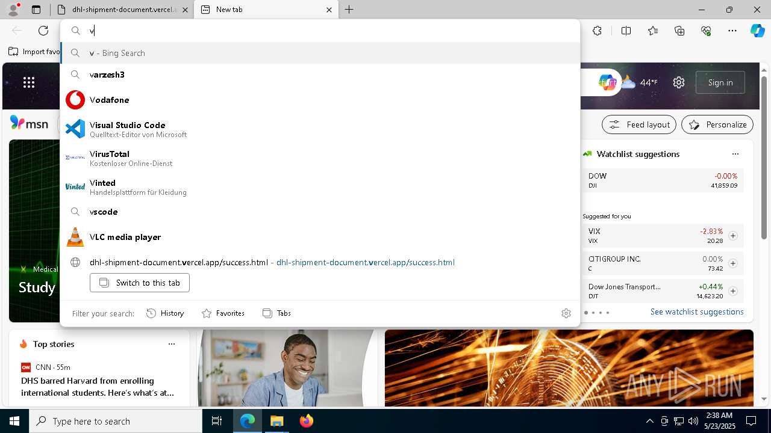This screenshot has height=433, width=771.
Task: Add CITIGROUP INC. to watchlist
Action: coord(733,263)
